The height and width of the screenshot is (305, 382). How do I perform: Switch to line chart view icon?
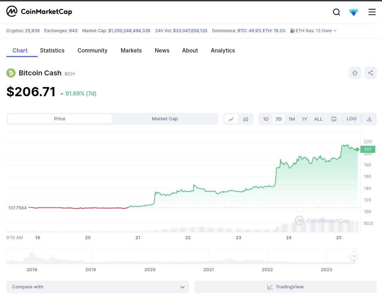(x=231, y=119)
